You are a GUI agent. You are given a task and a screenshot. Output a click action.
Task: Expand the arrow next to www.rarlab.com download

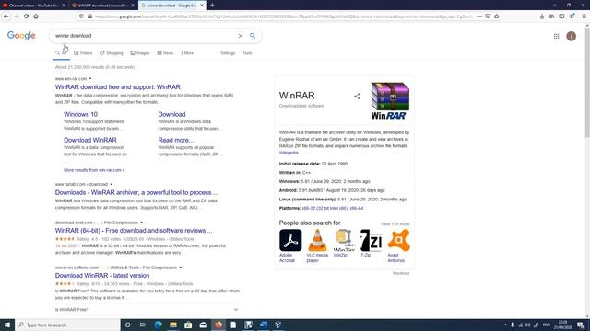(111, 184)
